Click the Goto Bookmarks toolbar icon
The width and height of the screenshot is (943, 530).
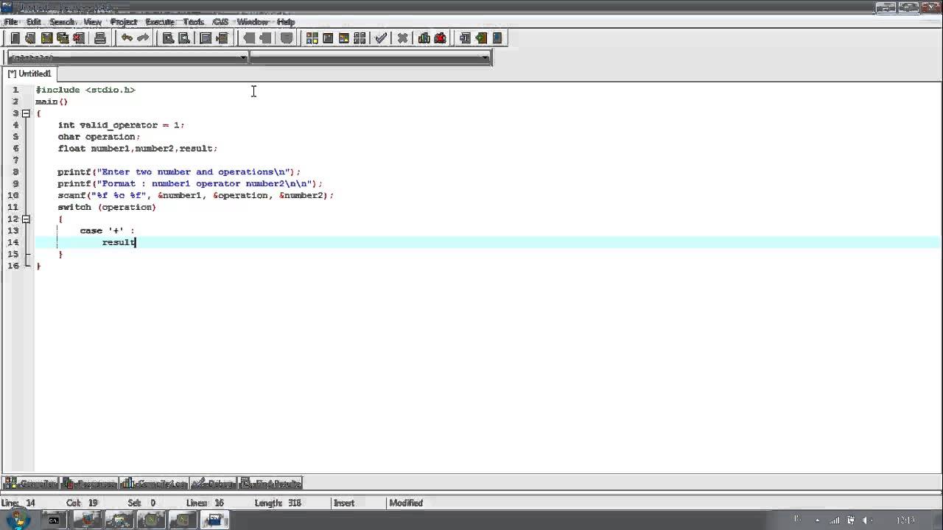click(x=497, y=38)
